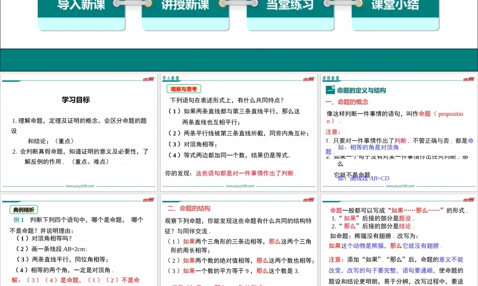Open youyi100.com link under 观察与思考 slide
This screenshot has width=478, height=286.
[239, 186]
